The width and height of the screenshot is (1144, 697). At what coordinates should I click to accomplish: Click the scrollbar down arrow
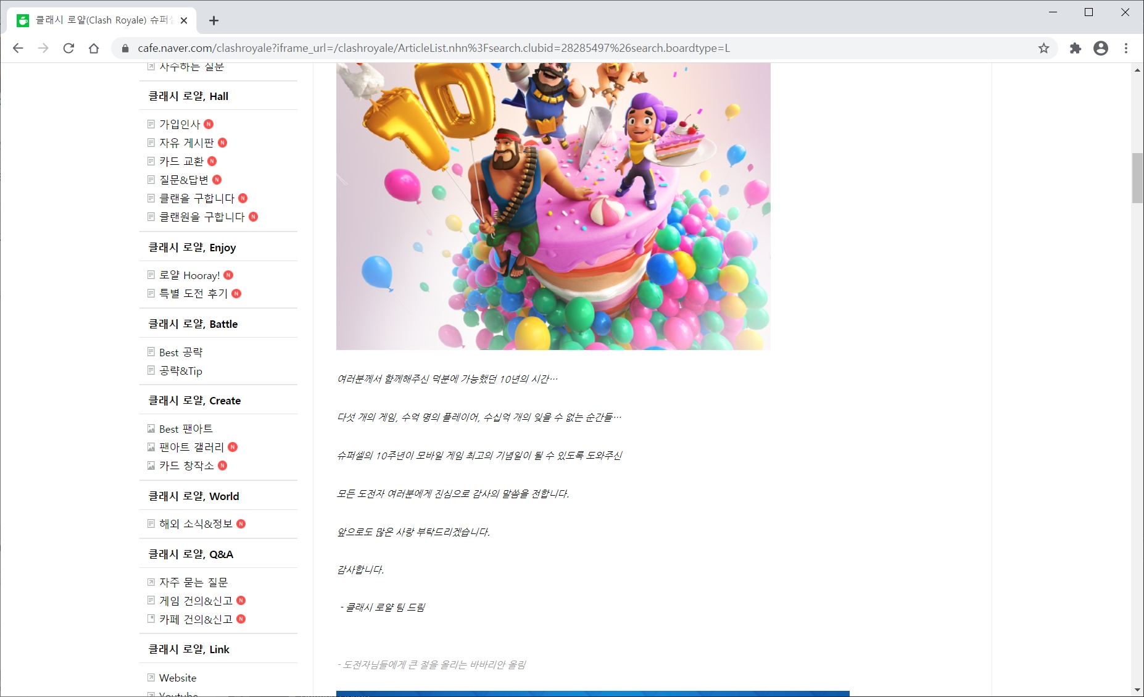pyautogui.click(x=1137, y=690)
